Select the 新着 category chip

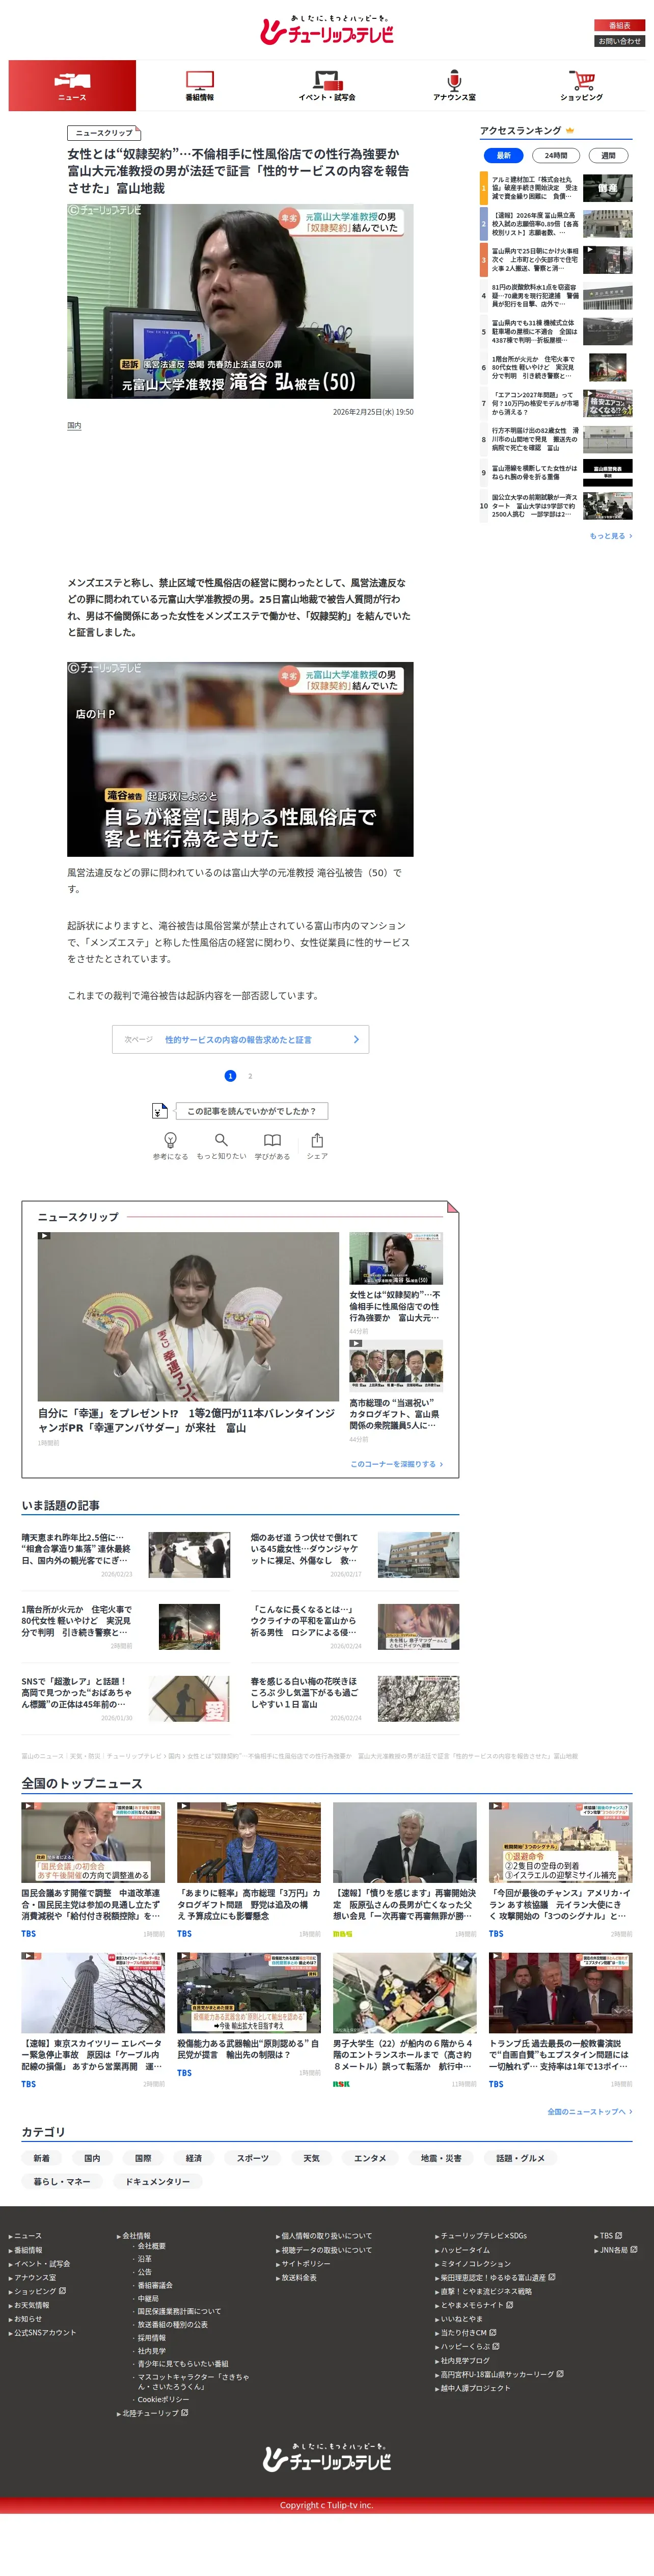[x=41, y=2158]
